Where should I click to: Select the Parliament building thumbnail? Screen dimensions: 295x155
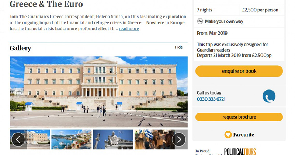pyautogui.click(x=30, y=140)
